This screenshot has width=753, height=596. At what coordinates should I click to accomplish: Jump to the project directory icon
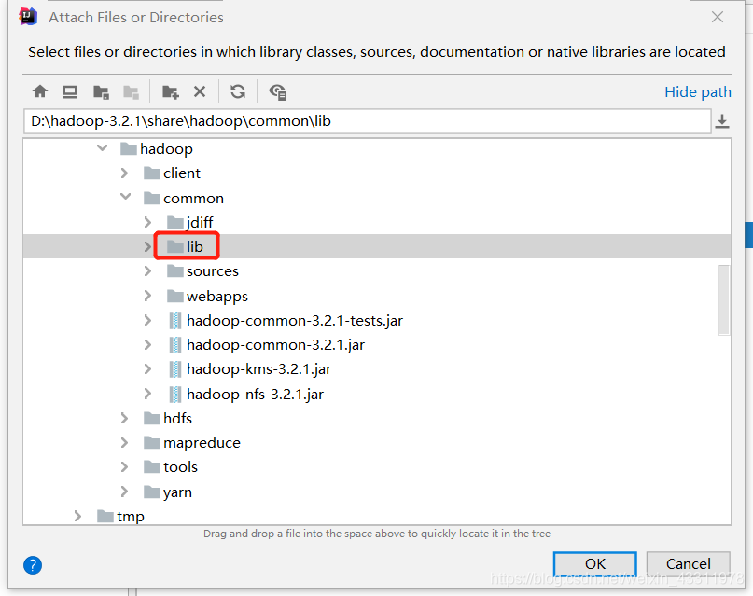coord(101,91)
